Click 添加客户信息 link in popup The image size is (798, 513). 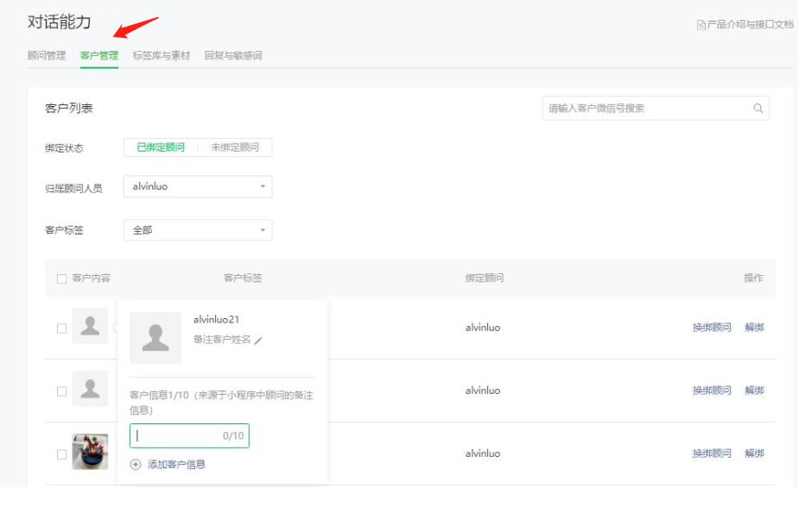(x=176, y=464)
